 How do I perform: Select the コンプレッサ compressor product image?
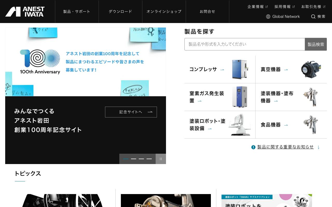pyautogui.click(x=240, y=69)
